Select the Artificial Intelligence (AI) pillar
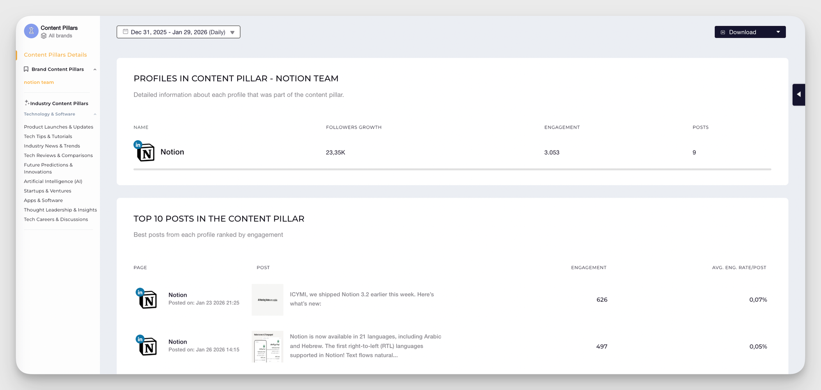 [x=53, y=181]
